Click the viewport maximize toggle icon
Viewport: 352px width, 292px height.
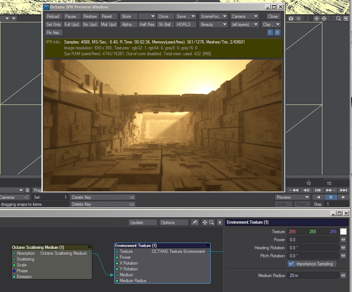click(345, 19)
